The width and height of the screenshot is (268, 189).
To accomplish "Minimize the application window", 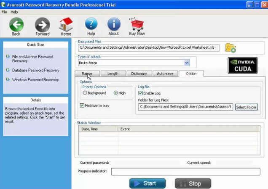I will [249, 5].
